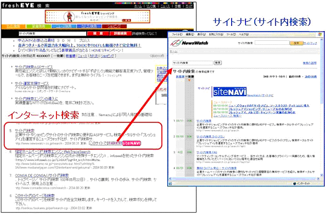Click the NewsWatch logo
The width and height of the screenshot is (326, 214).
189,43
